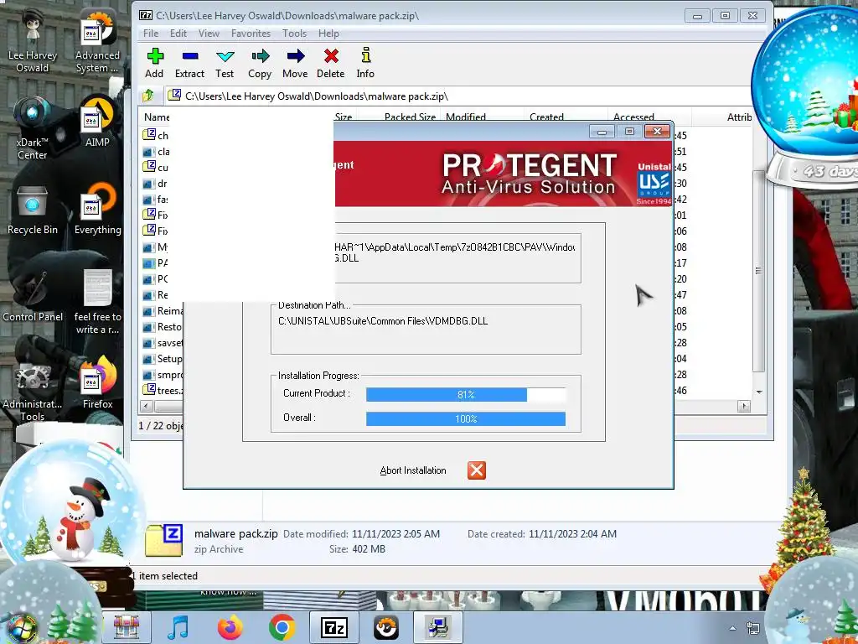
Task: Show hidden tray icons arrow
Action: click(732, 628)
